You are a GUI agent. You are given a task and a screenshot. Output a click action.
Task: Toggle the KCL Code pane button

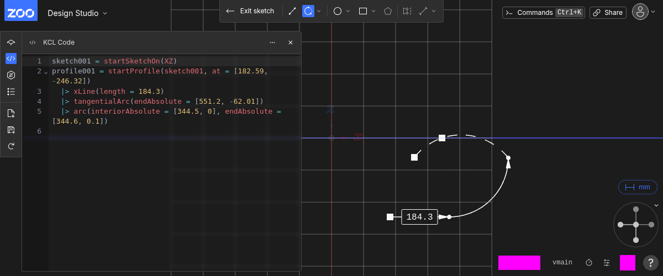pyautogui.click(x=11, y=59)
